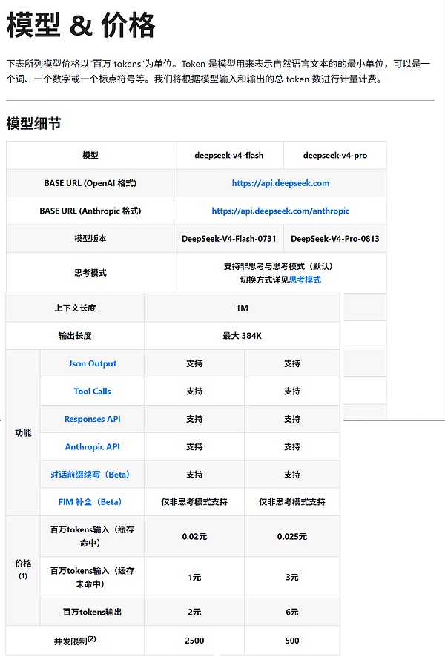Click the 功能 group label
Viewport: 445px width, 657px height.
[23, 433]
